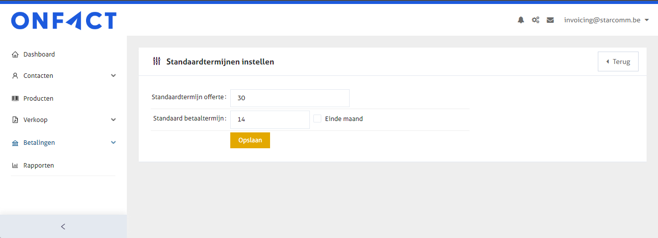Image resolution: width=658 pixels, height=238 pixels.
Task: Expand the Betalingen submenu chevron
Action: tap(113, 143)
